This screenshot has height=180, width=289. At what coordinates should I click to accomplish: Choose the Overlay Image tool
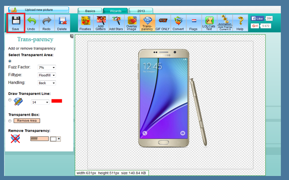(132, 22)
